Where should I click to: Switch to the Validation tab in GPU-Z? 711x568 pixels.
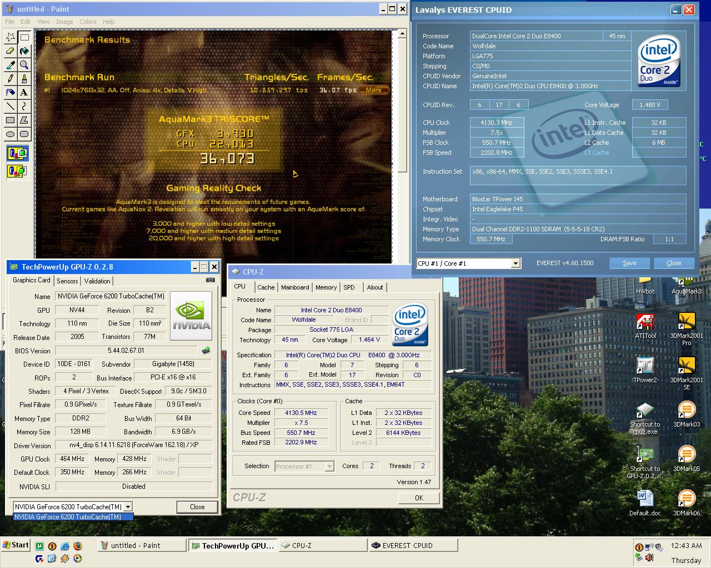[97, 281]
